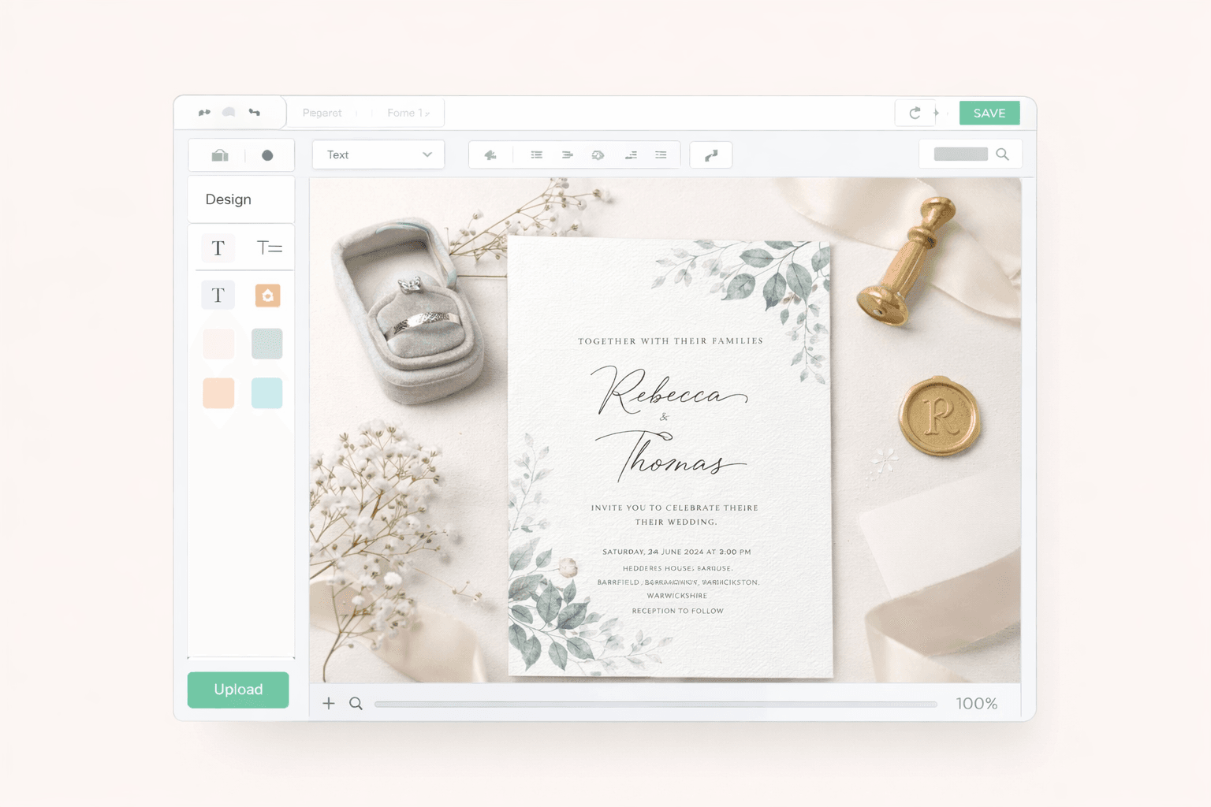The image size is (1211, 807).
Task: Open the text style options icon
Action: click(x=270, y=247)
